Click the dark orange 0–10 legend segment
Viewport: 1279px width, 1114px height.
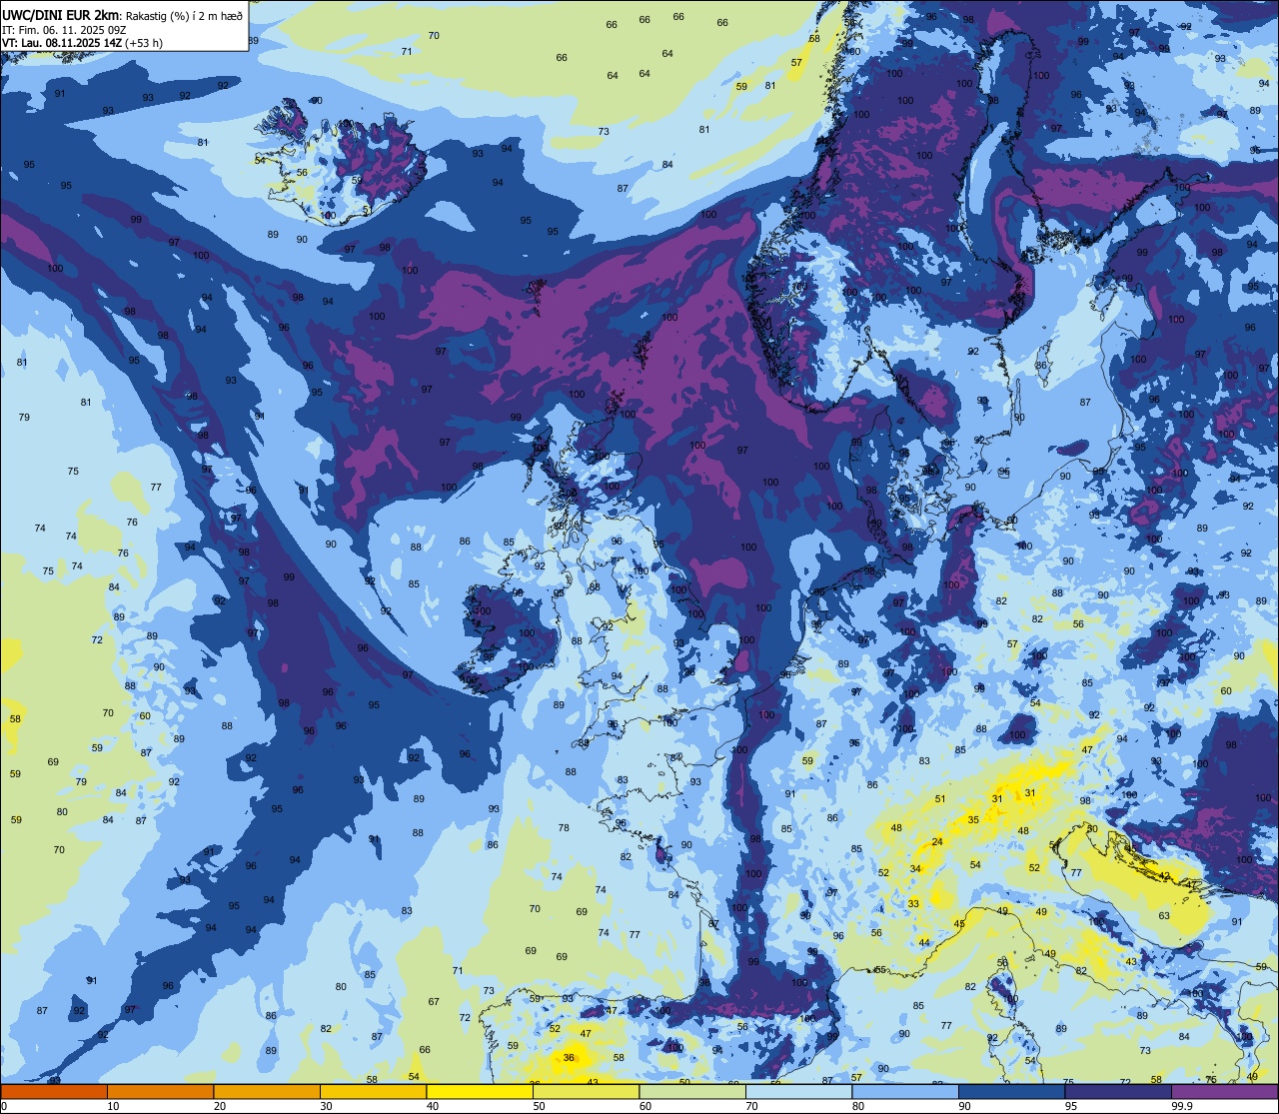tap(54, 1091)
